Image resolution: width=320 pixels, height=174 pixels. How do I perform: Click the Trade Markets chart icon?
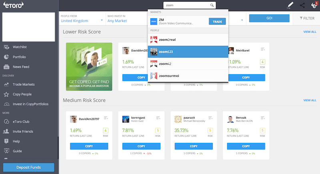pyautogui.click(x=6, y=84)
